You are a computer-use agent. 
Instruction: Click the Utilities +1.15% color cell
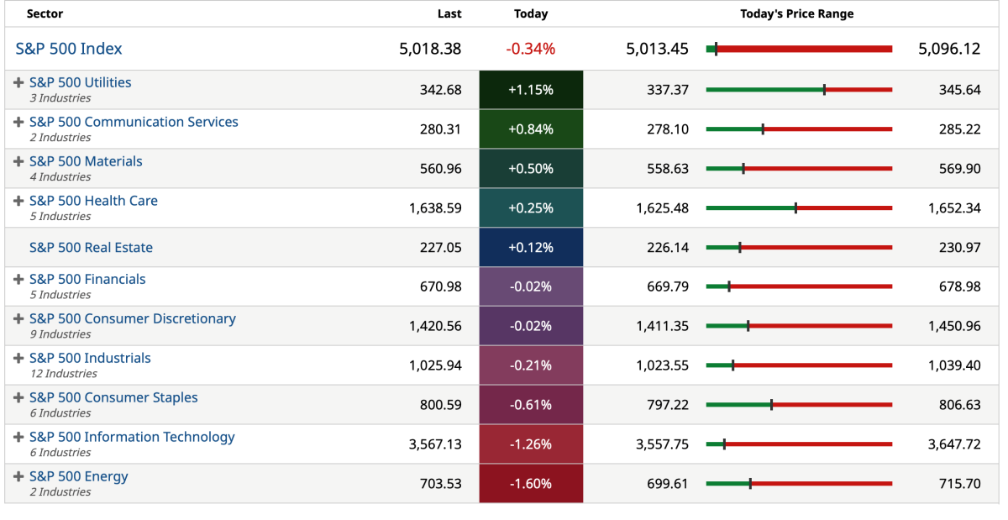pos(531,90)
